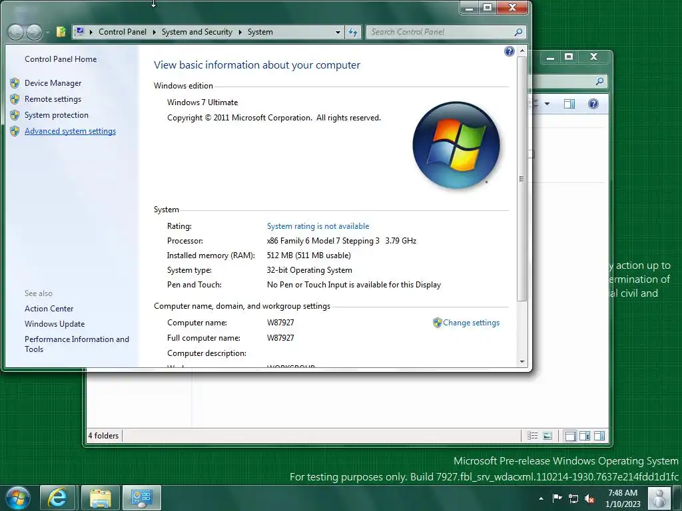Click '32-bit Operating System' text

point(309,270)
